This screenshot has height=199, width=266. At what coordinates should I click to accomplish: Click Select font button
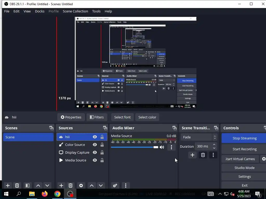(x=122, y=117)
